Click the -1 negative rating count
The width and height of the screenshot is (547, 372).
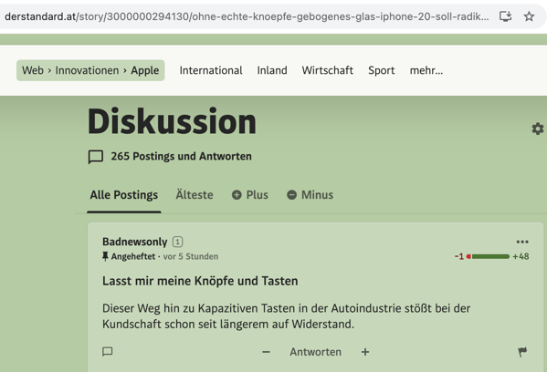(459, 257)
